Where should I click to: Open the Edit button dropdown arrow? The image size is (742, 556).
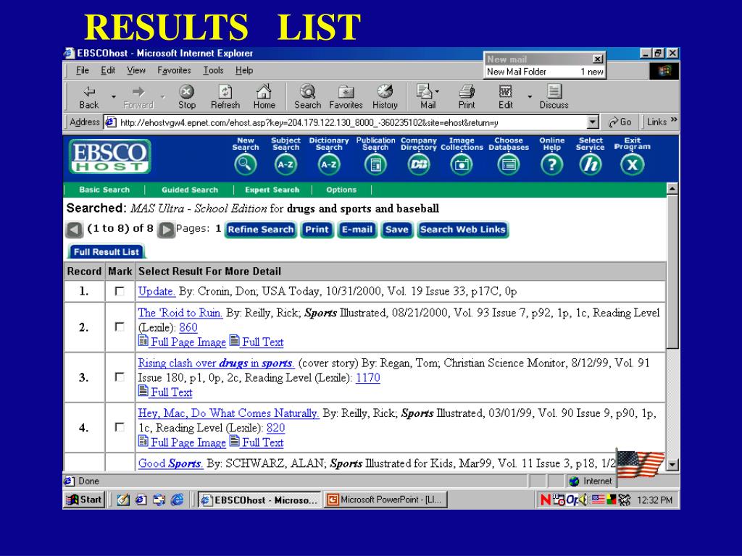(530, 97)
